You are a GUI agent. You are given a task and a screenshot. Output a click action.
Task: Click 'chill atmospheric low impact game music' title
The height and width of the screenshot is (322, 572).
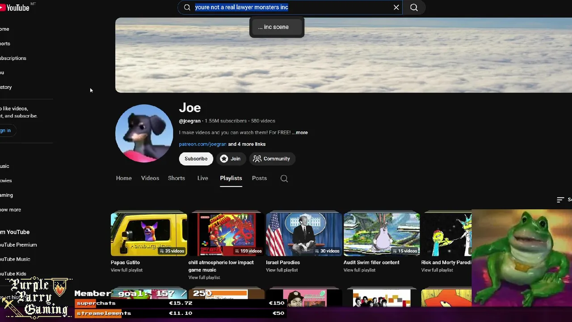(221, 266)
